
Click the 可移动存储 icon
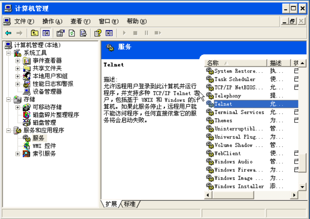tap(26, 107)
